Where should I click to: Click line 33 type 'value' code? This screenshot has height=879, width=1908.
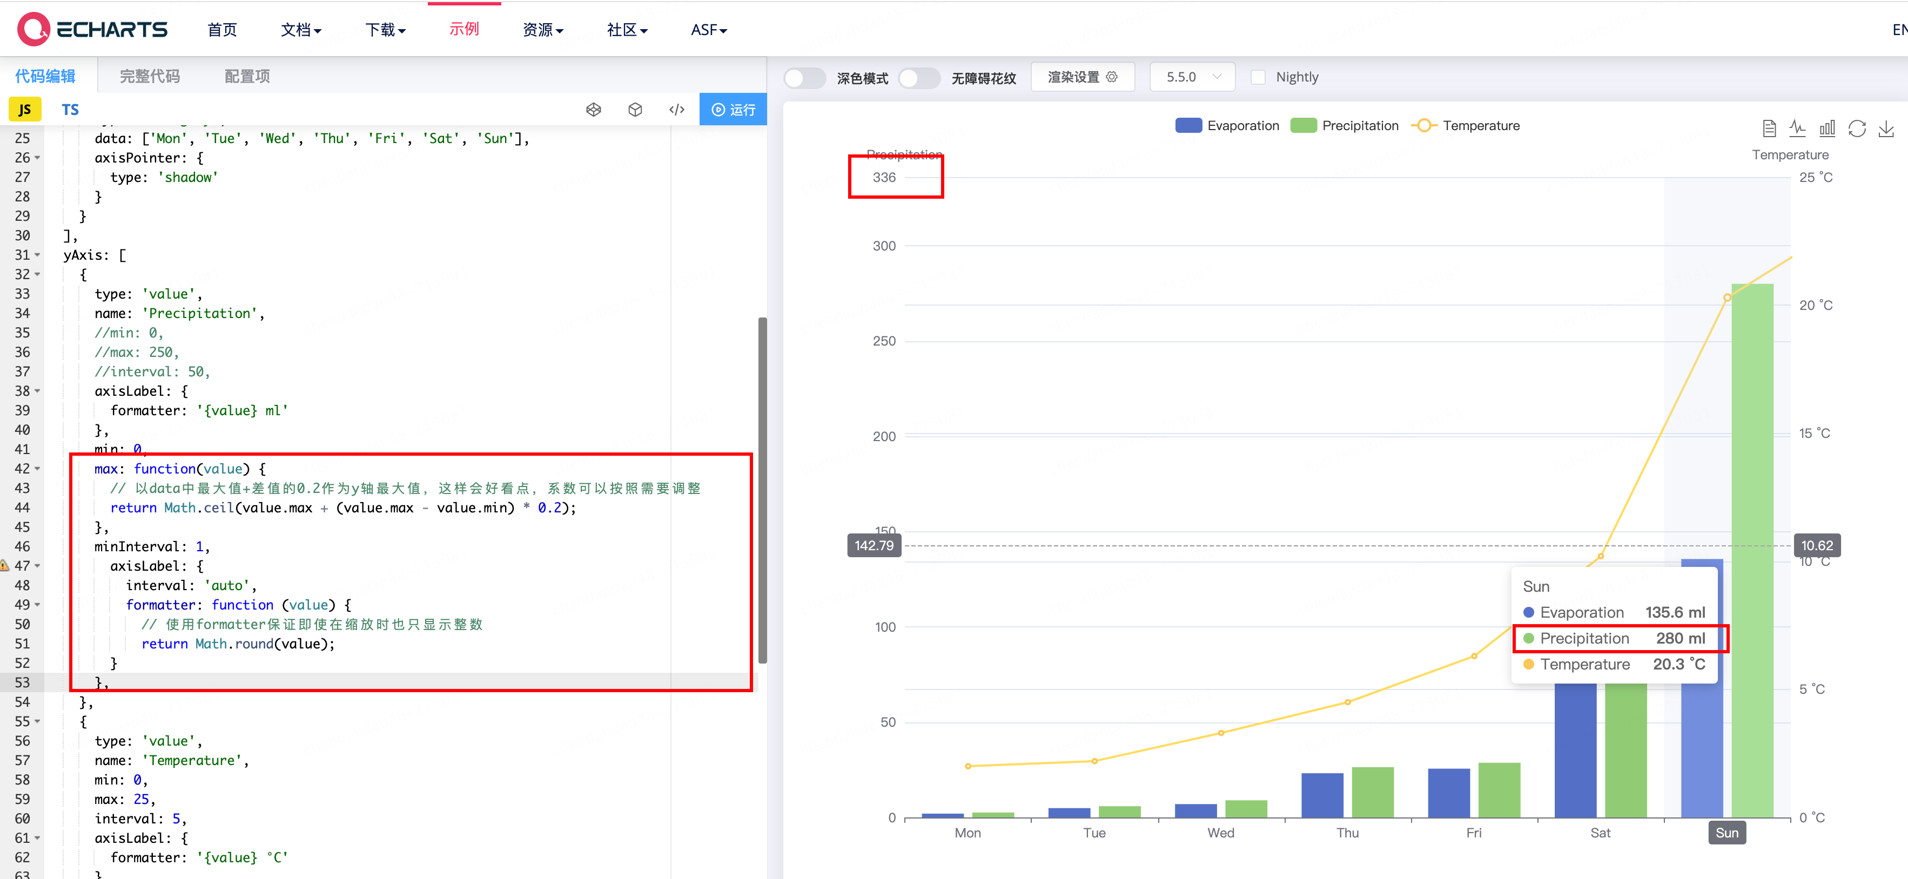(x=148, y=294)
